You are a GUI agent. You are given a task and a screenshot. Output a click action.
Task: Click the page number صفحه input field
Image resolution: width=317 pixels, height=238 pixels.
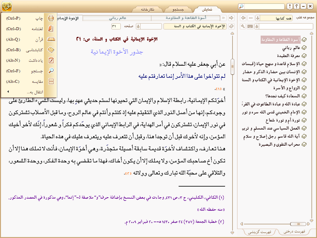point(116,26)
